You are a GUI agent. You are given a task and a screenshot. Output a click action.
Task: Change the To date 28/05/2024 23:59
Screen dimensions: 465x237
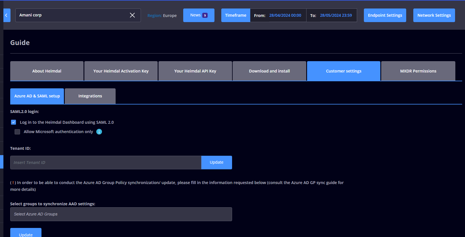click(x=336, y=15)
